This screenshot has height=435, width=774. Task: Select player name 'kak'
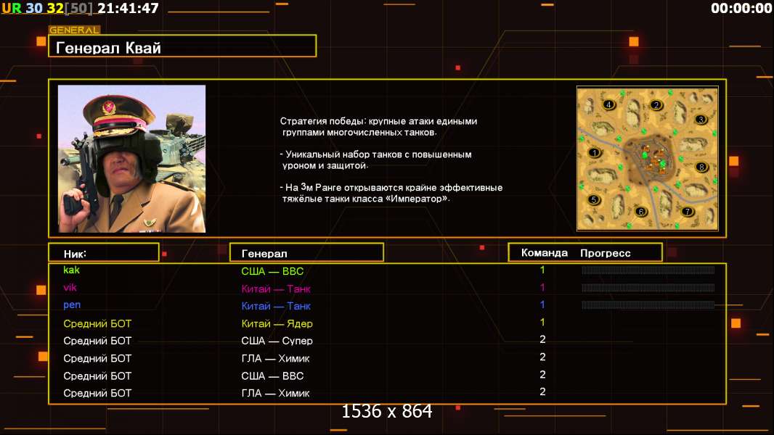[x=71, y=270]
